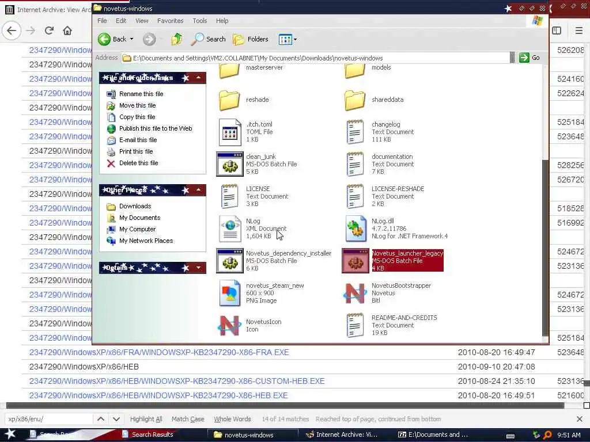The width and height of the screenshot is (590, 442).
Task: Select README-AND-CREDITS text document icon
Action: pos(355,325)
